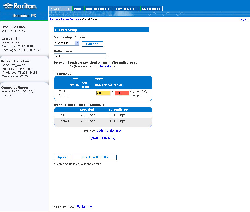The width and height of the screenshot is (250, 212).
Task: Click the red upper critical threshold field
Action: pos(122,93)
